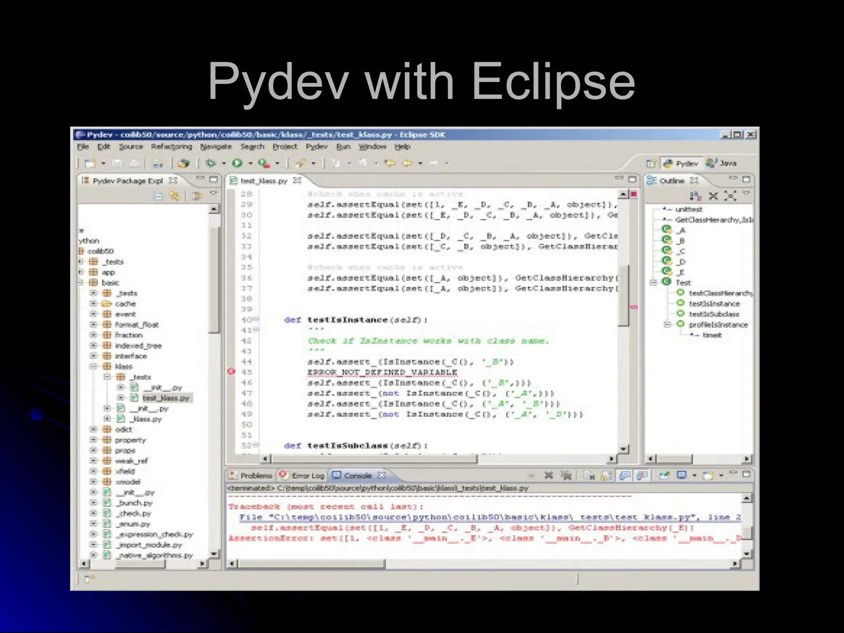Click the Remove Launch icon in Console toolbar
844x633 pixels.
[548, 476]
